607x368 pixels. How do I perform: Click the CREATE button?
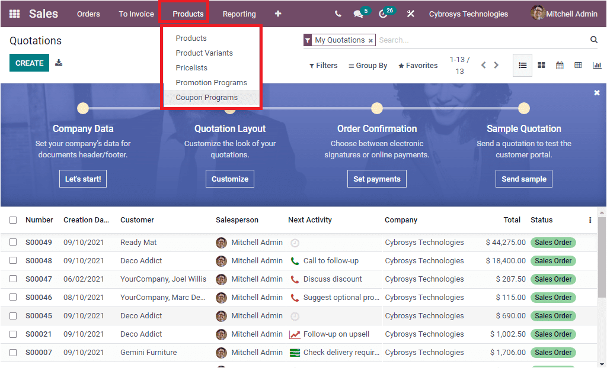coord(29,62)
